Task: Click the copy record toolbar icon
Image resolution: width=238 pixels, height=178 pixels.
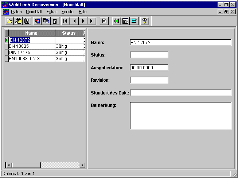Action: (46, 21)
